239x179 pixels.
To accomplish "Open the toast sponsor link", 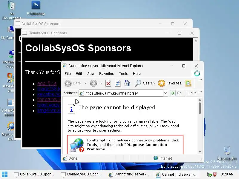I will 49,105.
